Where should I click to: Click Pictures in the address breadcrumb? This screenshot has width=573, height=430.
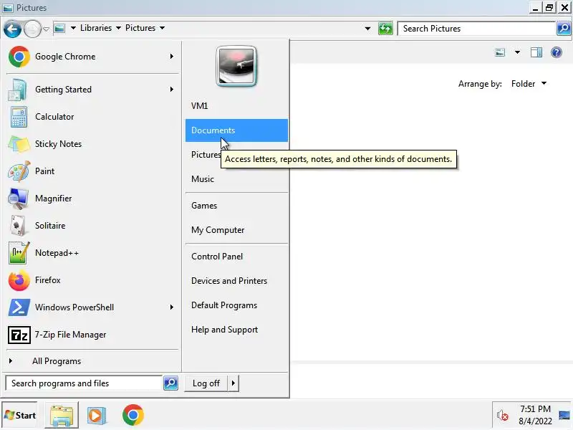point(140,28)
